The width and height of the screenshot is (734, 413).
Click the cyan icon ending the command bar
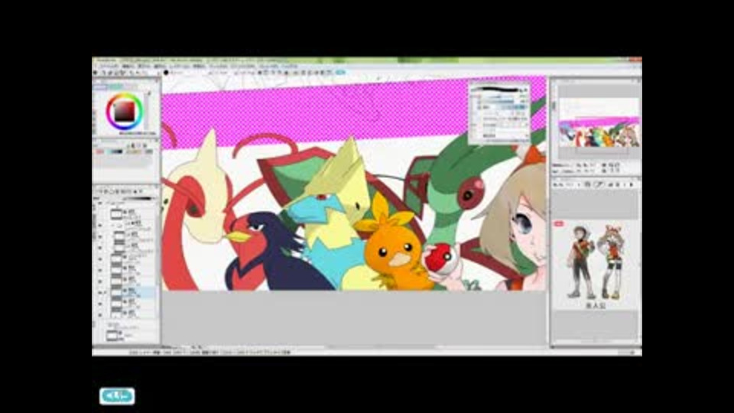tap(340, 73)
